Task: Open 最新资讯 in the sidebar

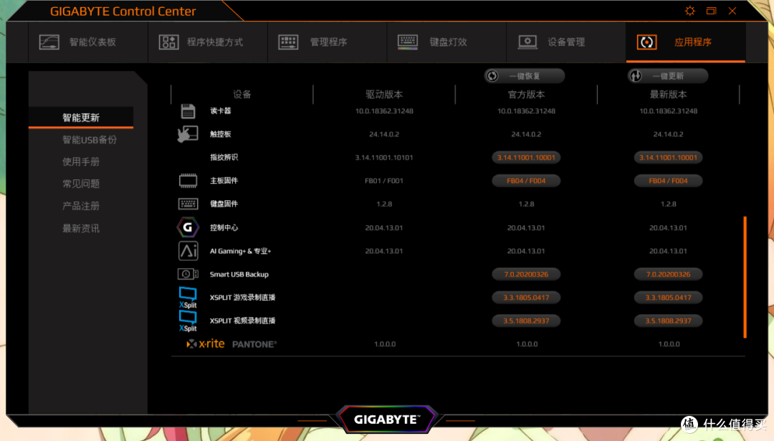Action: pos(81,228)
